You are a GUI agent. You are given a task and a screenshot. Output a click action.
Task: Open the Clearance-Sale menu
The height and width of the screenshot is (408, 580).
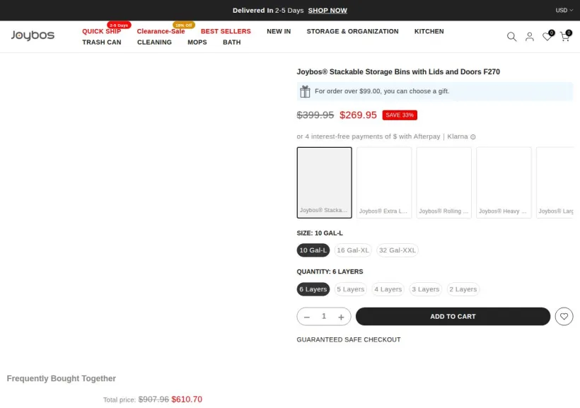pos(161,31)
